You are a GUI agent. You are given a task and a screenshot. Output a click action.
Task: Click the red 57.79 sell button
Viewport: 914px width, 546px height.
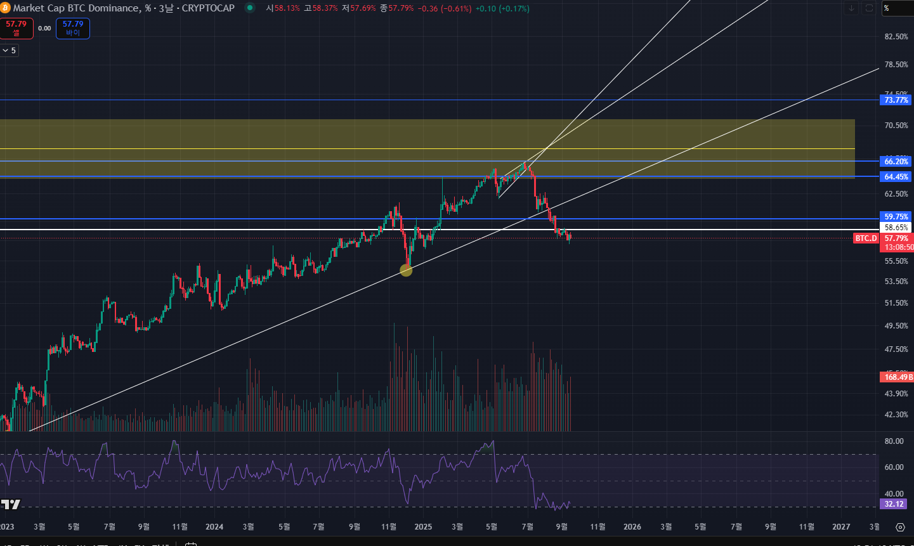[16, 29]
